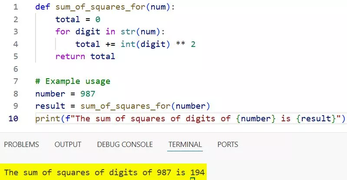Click line number 8 in the gutter

click(x=16, y=93)
